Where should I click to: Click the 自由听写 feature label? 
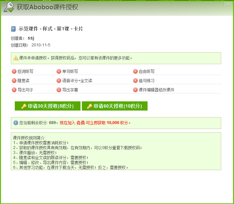147,71
